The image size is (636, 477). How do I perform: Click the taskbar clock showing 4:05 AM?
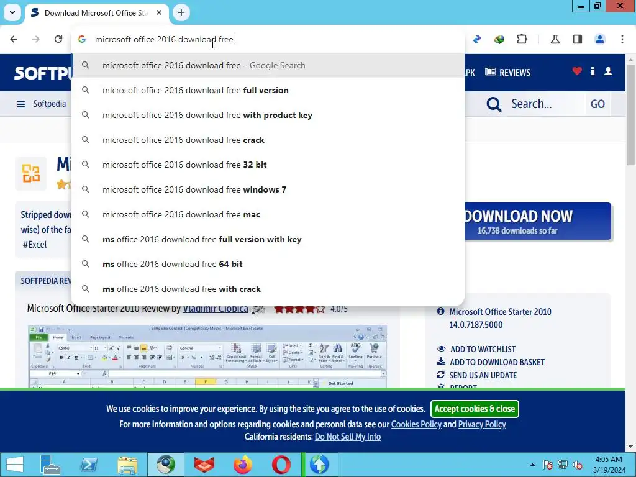click(x=609, y=465)
